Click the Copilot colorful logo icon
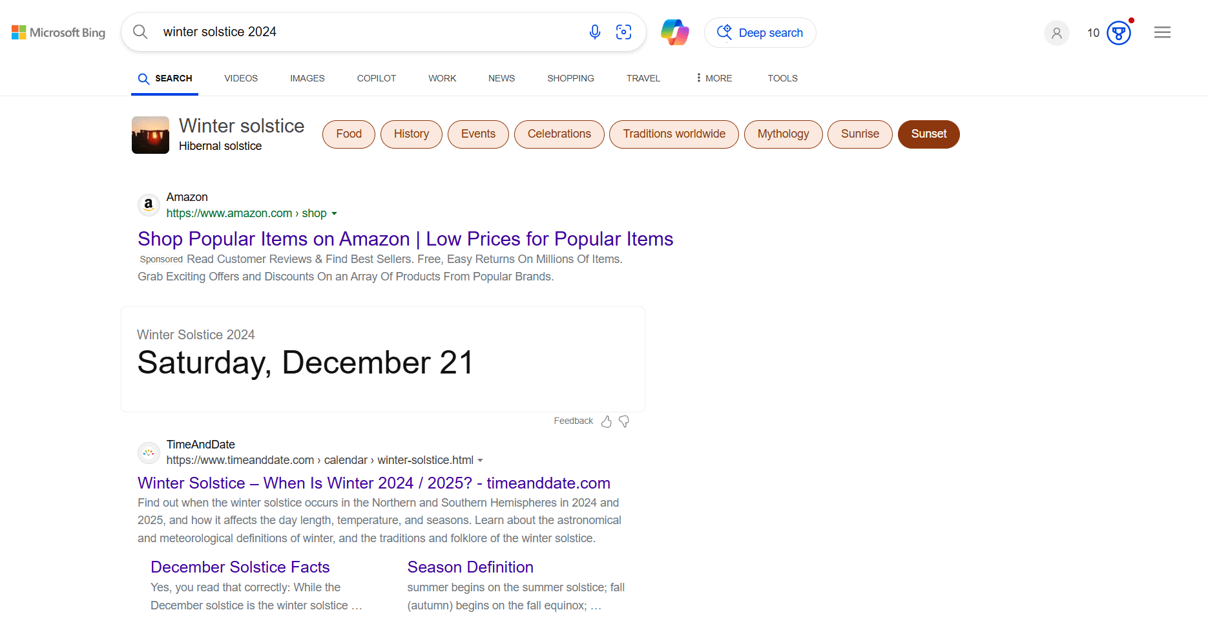This screenshot has width=1208, height=621. [x=674, y=32]
